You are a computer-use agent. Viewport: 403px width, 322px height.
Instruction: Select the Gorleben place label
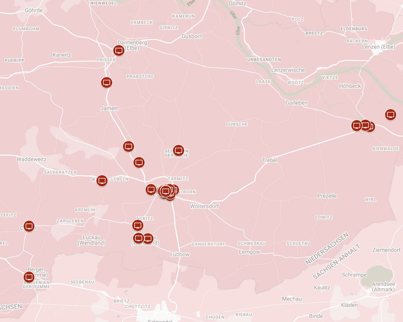(x=296, y=103)
